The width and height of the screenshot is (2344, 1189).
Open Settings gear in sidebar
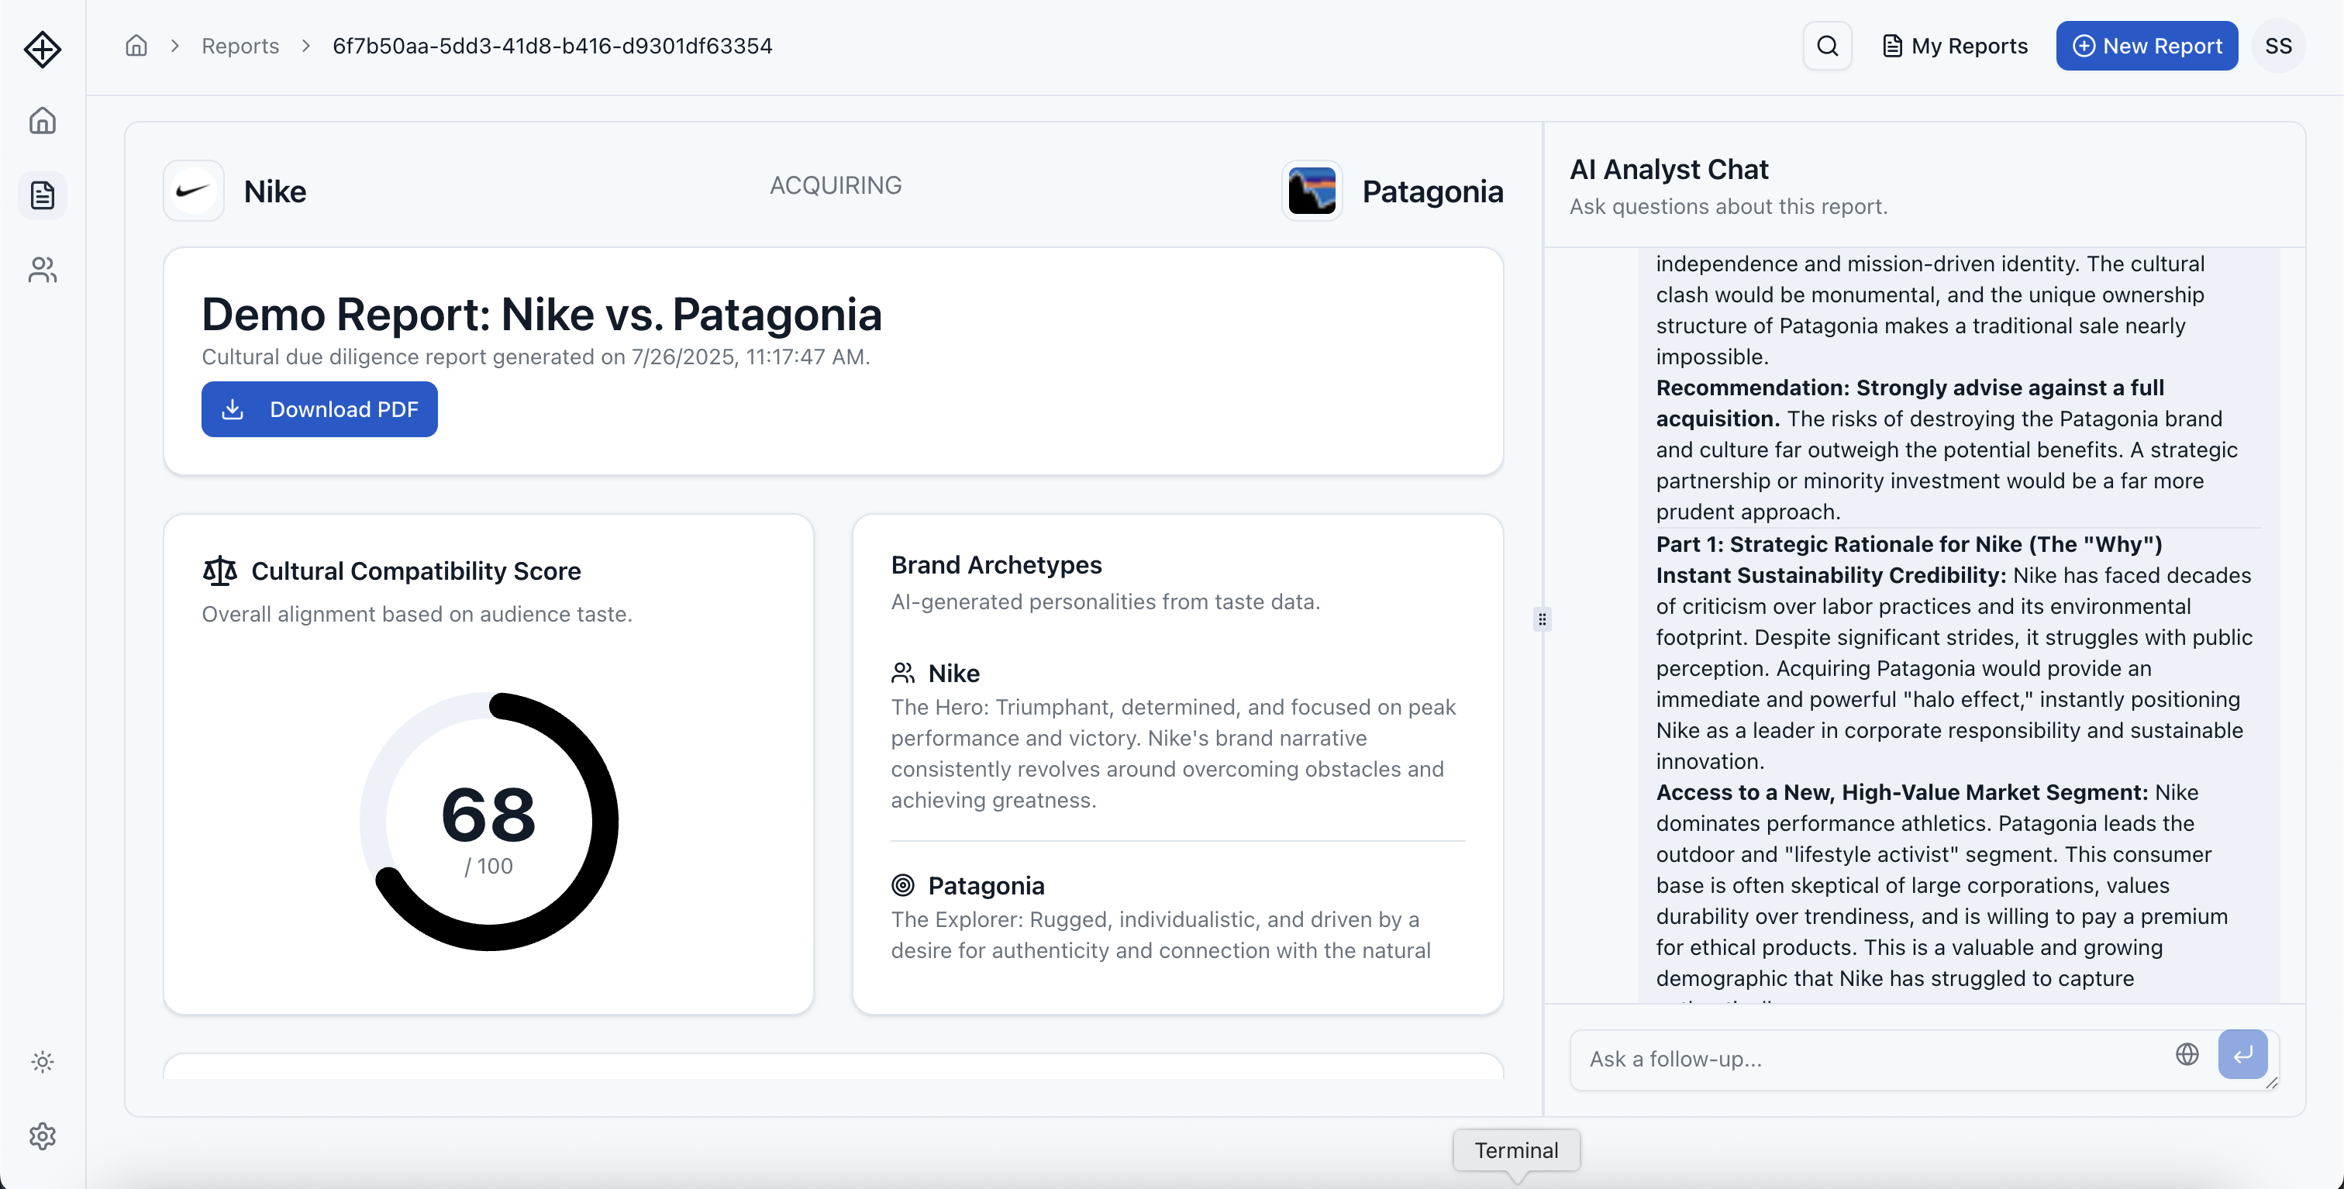[x=43, y=1136]
